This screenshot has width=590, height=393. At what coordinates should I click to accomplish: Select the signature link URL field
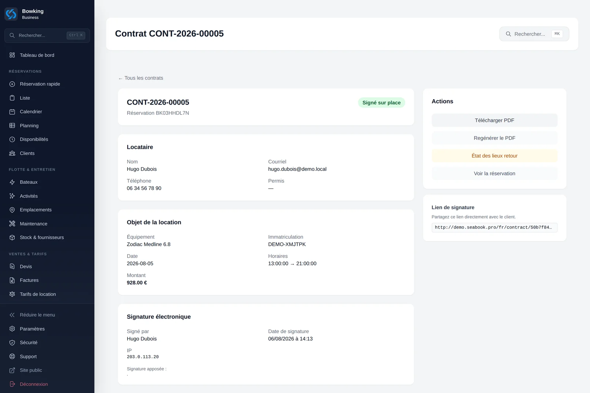point(494,227)
